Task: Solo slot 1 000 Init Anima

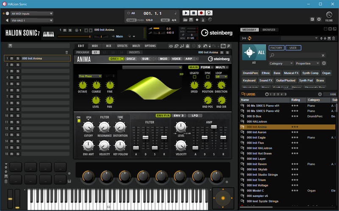Action: (x=18, y=58)
